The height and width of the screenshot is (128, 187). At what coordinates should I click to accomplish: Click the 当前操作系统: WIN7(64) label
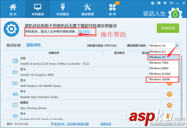(x=102, y=45)
